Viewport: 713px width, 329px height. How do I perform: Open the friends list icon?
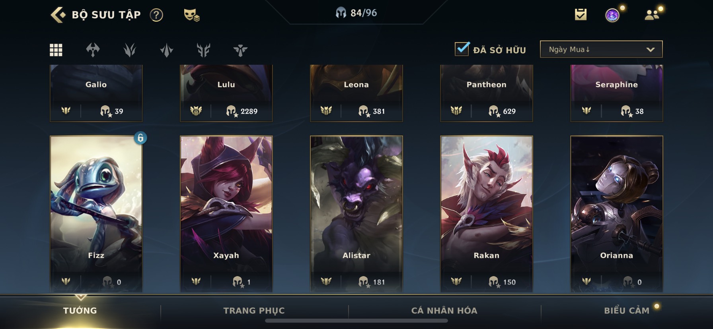click(x=652, y=15)
